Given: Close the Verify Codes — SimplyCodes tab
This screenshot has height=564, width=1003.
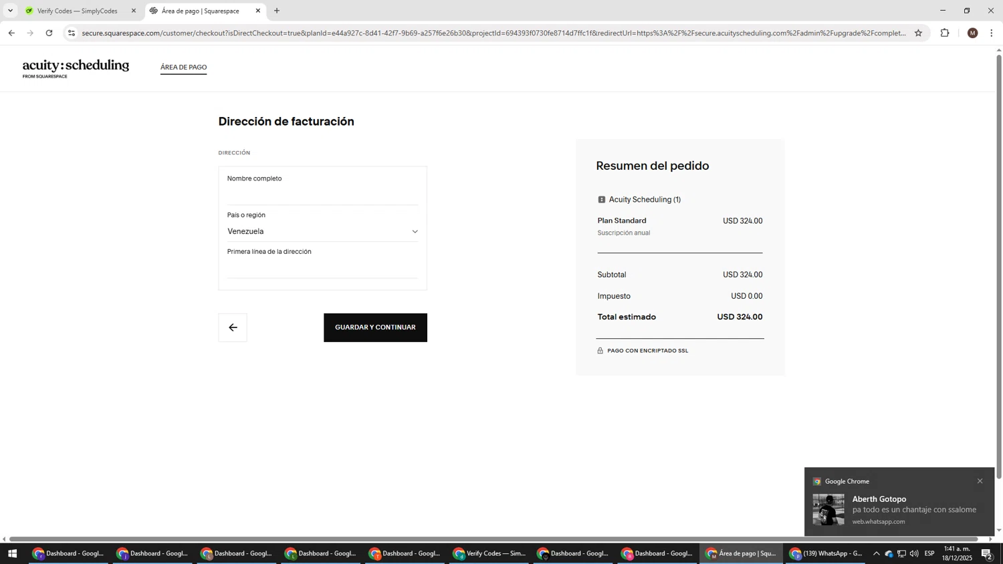Looking at the screenshot, I should (134, 11).
